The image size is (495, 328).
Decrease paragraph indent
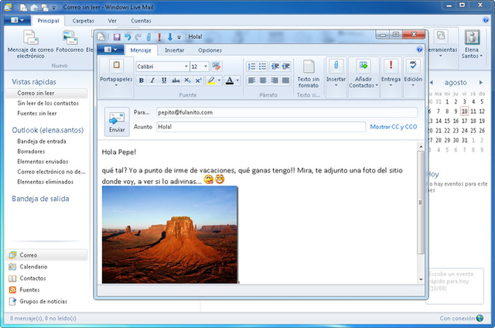pos(275,67)
